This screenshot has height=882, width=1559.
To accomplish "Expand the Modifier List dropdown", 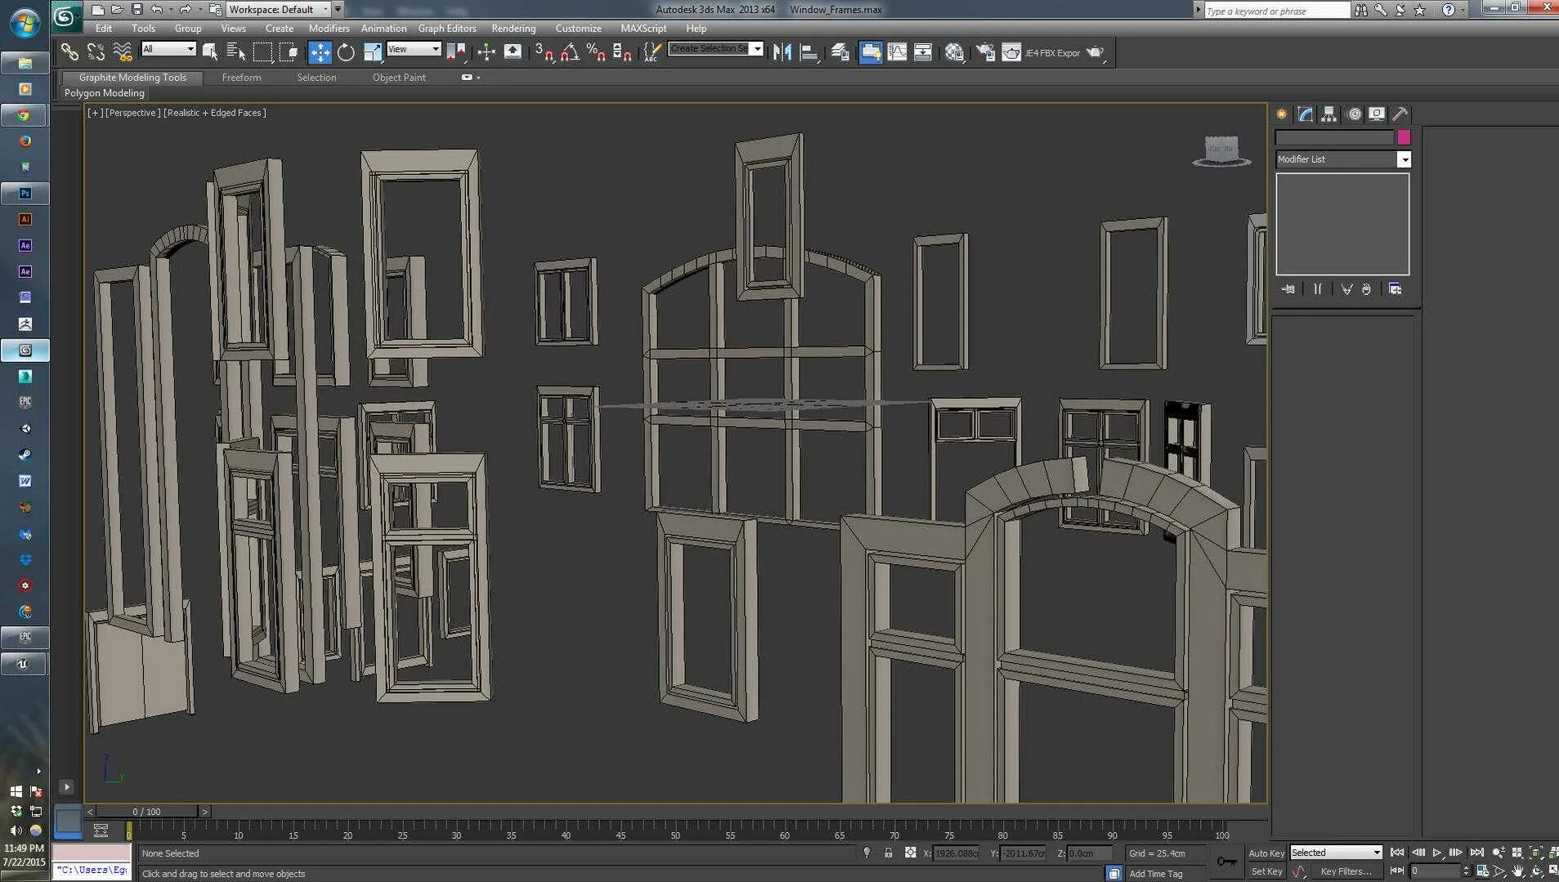I will tap(1404, 159).
